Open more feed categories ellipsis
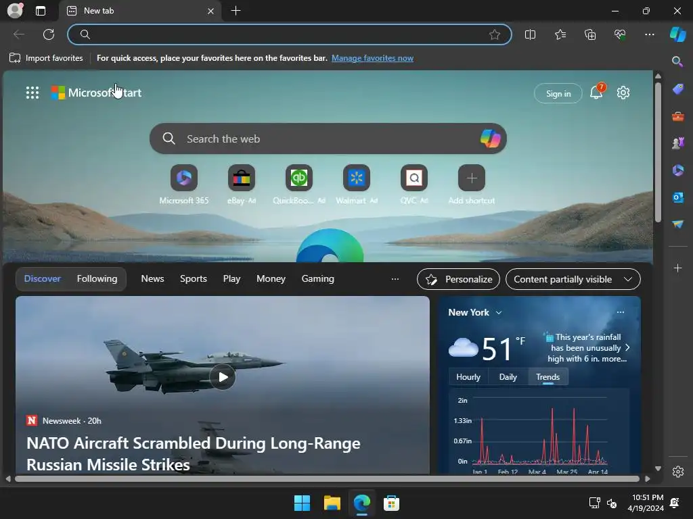Viewport: 693px width, 519px height. click(395, 279)
